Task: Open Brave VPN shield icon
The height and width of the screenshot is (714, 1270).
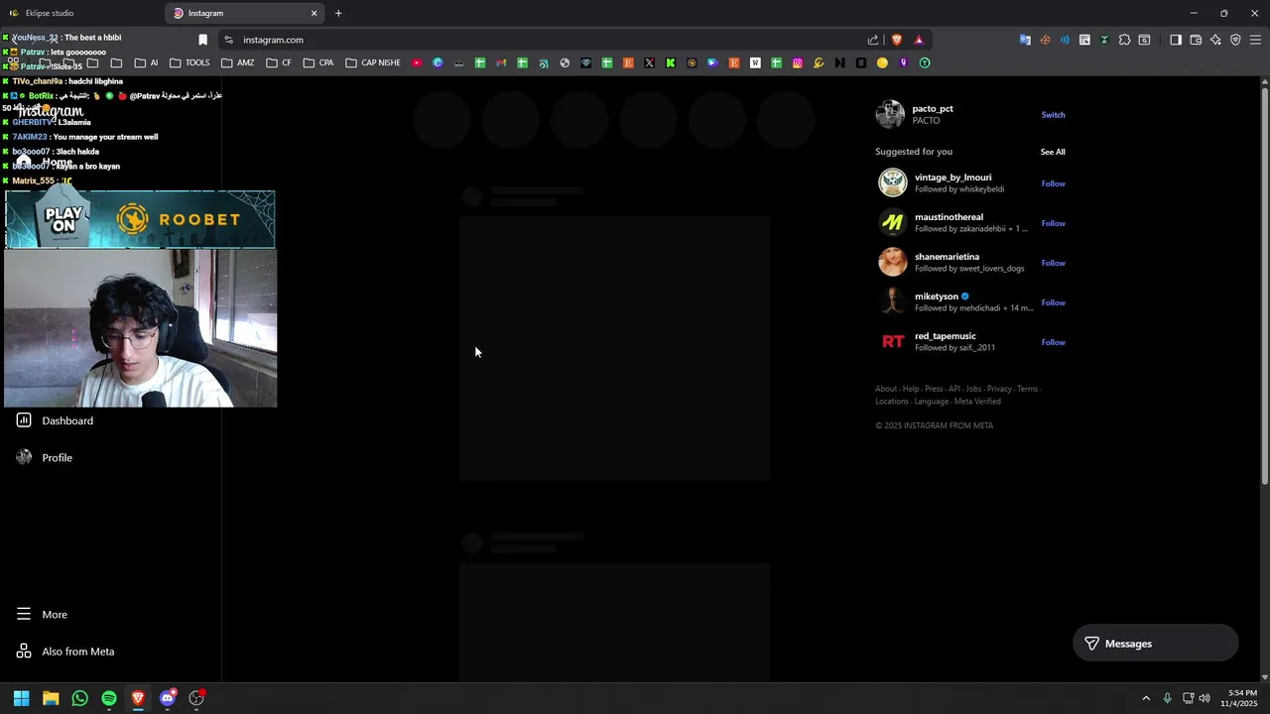Action: click(x=1235, y=40)
